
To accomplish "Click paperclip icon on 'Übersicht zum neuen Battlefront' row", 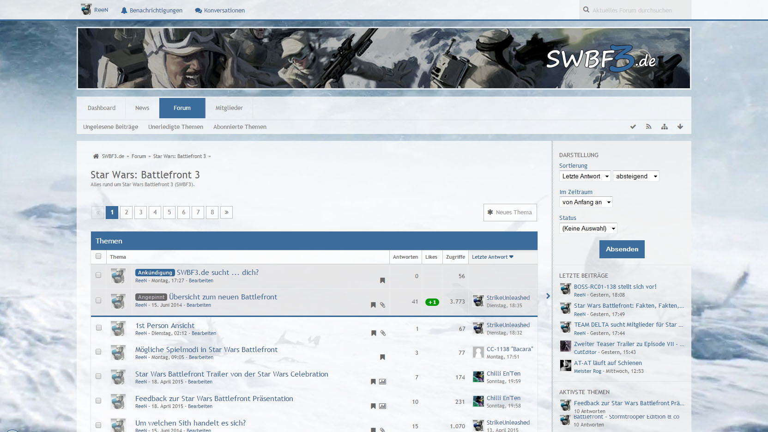I will point(383,305).
